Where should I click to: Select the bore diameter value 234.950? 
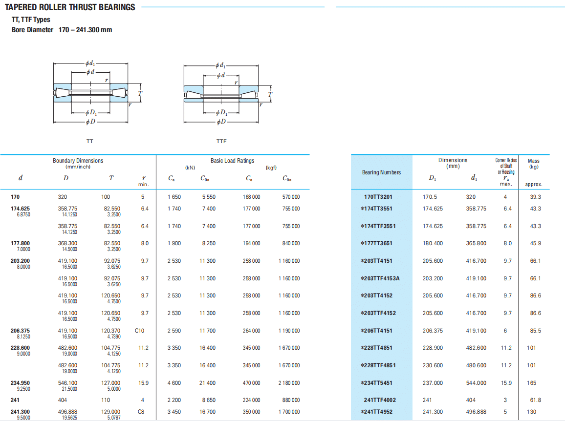click(x=20, y=383)
